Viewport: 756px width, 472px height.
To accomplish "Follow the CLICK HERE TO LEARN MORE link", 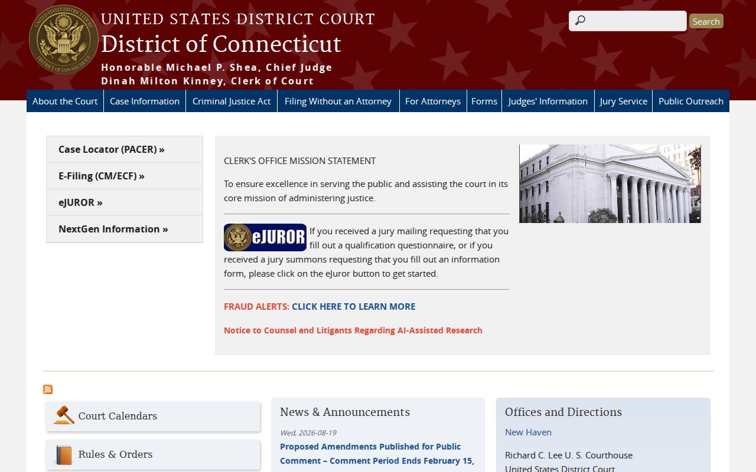I will point(354,307).
